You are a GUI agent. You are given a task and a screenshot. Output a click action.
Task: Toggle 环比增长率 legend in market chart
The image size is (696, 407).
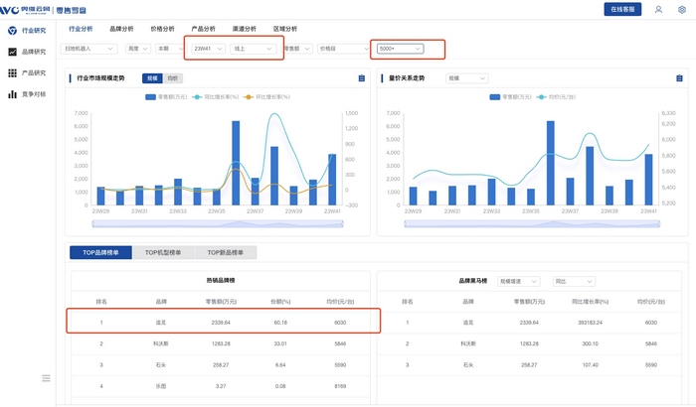[261, 97]
